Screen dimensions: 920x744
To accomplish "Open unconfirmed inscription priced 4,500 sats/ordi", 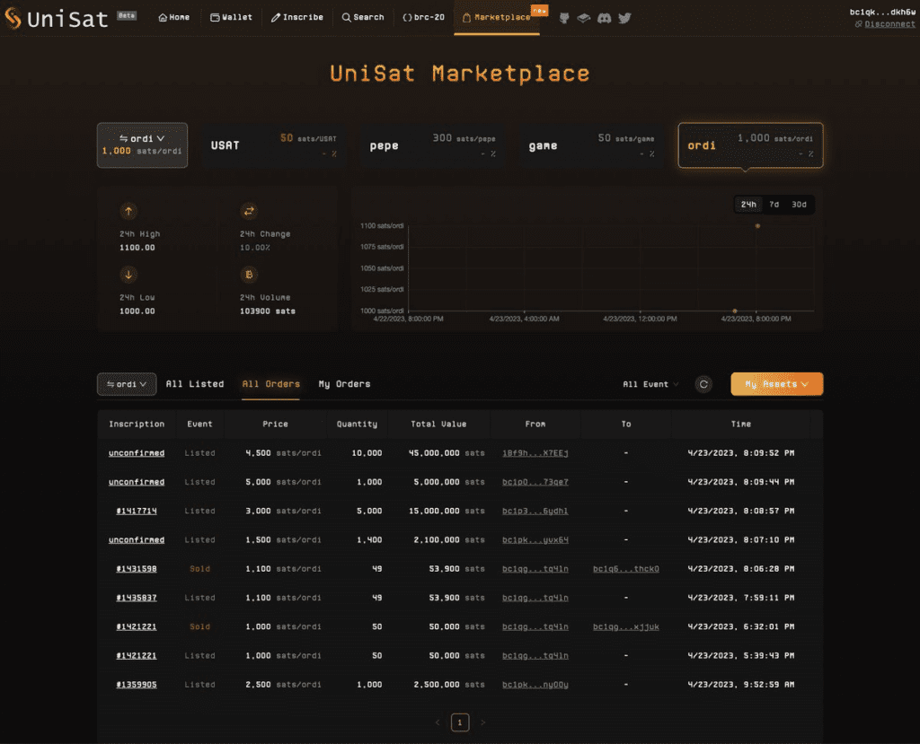I will click(137, 453).
